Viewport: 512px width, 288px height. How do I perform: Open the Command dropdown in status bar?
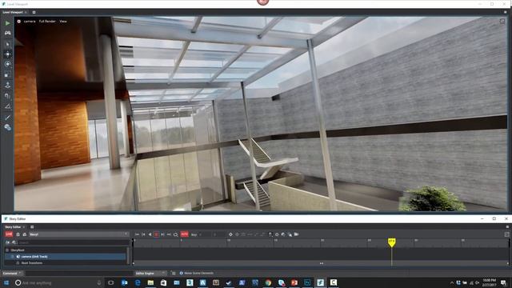12,274
